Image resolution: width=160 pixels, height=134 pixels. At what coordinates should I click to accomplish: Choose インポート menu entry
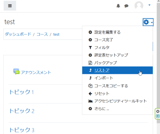(x=118, y=78)
